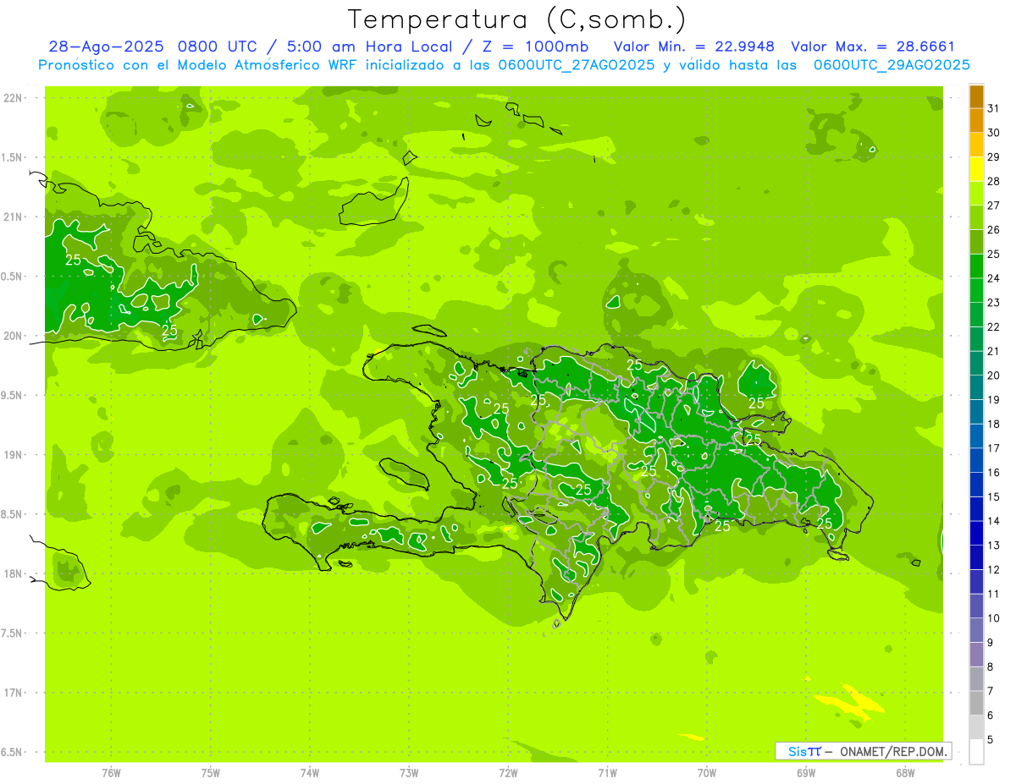This screenshot has height=784, width=1016.
Task: Pick the green swatch between 23 and 24
Action: point(976,290)
